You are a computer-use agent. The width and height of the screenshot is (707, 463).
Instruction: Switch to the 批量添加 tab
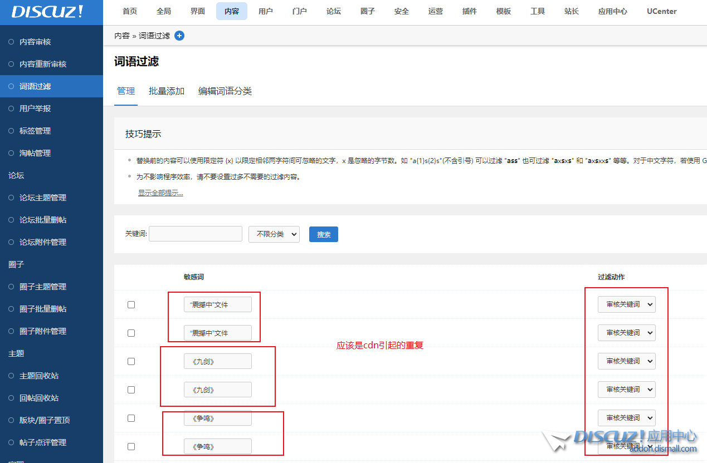tap(167, 91)
